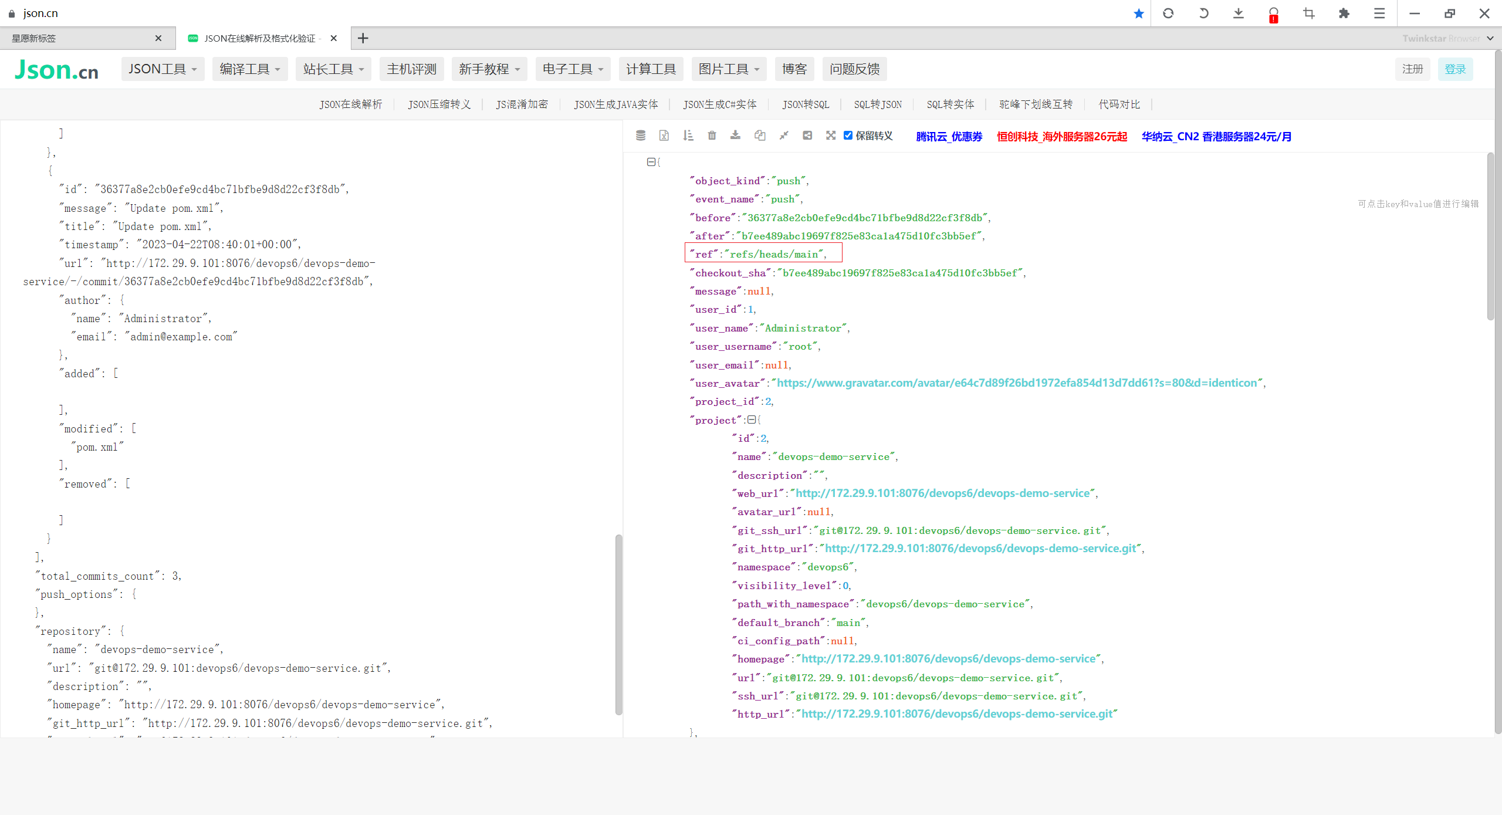This screenshot has height=815, width=1502.
Task: Copy the JSON using the copy icon
Action: pyautogui.click(x=760, y=136)
